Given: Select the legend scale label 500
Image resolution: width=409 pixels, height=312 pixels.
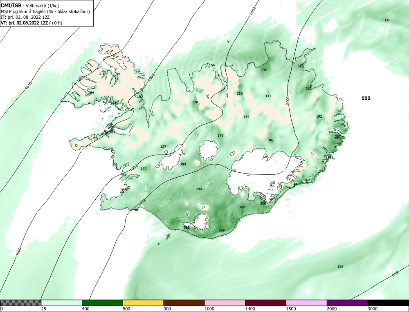Looking at the screenshot, I should point(126,309).
